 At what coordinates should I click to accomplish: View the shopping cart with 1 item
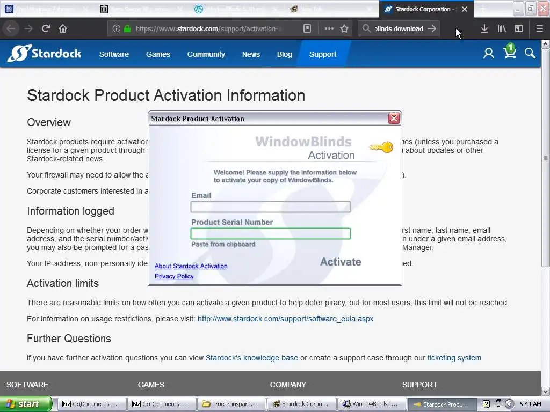tap(509, 51)
